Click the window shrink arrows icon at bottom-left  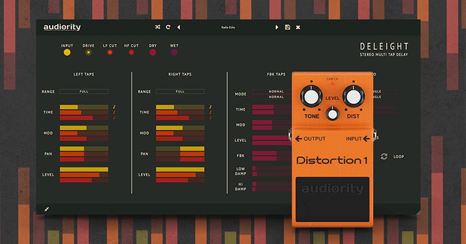[x=47, y=209]
